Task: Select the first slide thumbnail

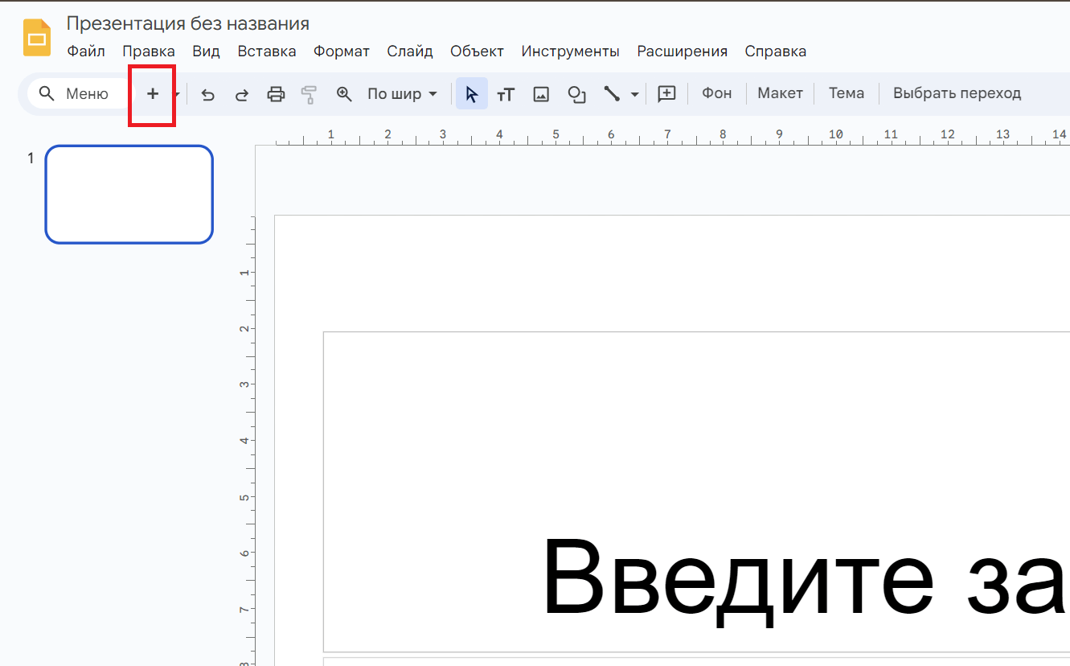Action: tap(129, 194)
